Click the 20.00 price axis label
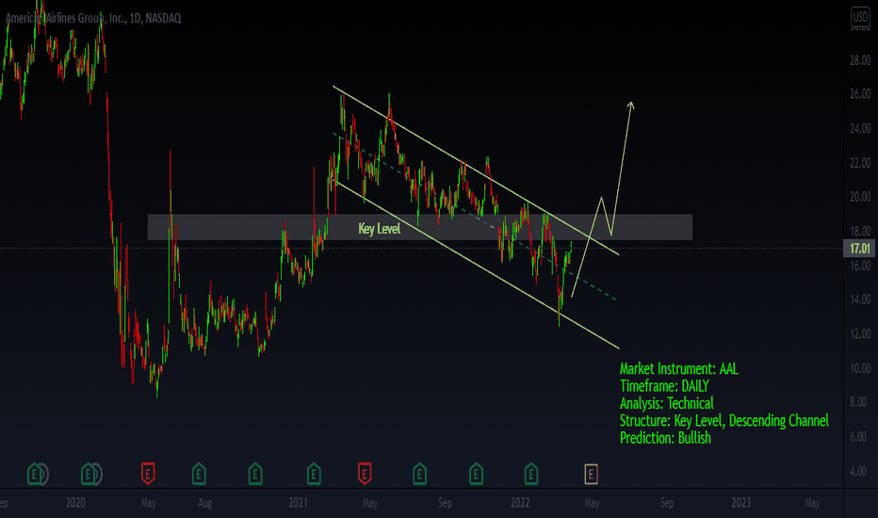The height and width of the screenshot is (518, 878). point(860,196)
